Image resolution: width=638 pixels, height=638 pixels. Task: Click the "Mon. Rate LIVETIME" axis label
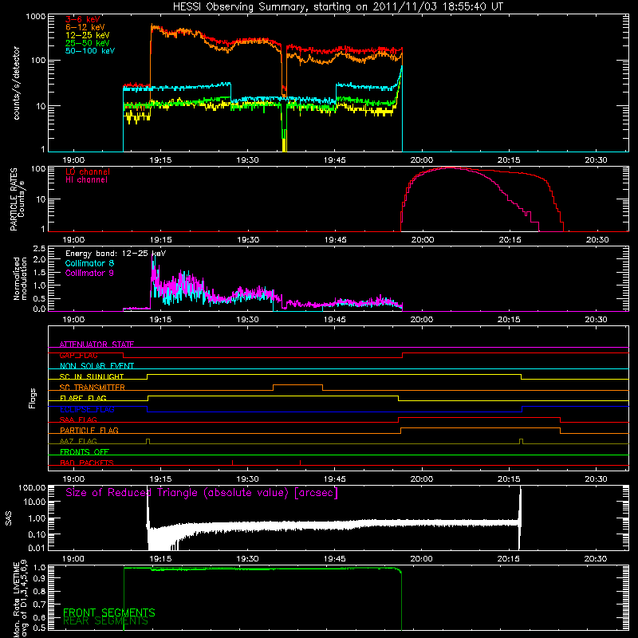tap(16, 600)
